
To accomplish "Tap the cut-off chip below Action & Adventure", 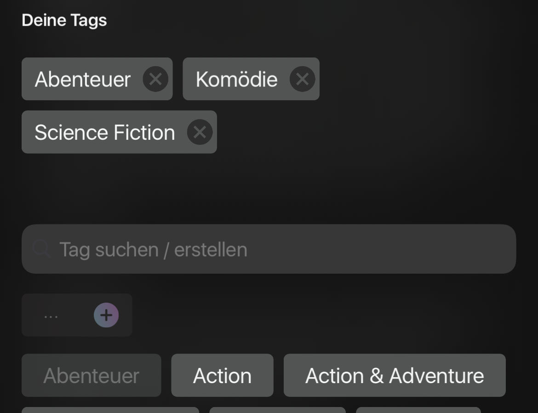I will point(418,410).
